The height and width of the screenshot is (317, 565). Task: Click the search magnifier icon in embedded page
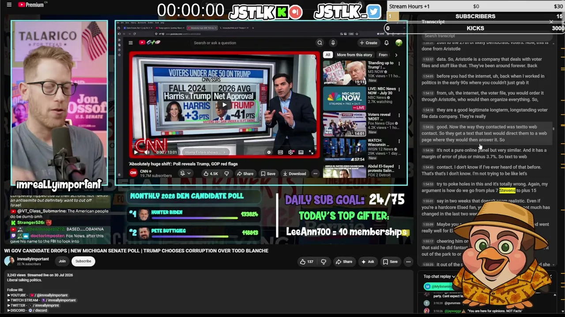coord(320,43)
